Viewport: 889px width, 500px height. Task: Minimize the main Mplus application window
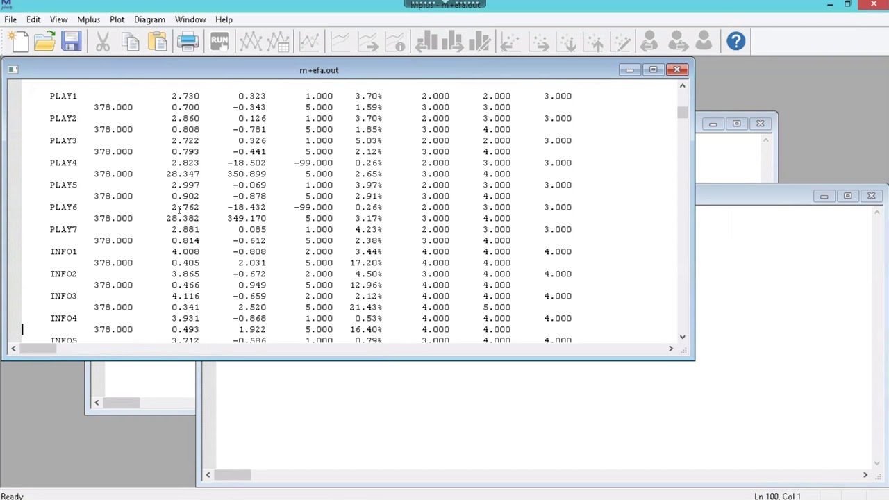[830, 5]
